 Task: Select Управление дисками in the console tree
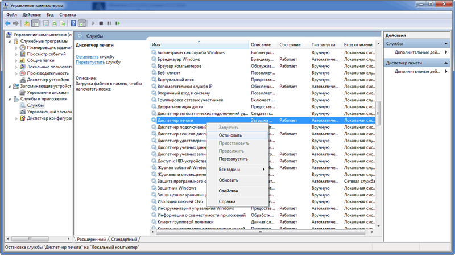pos(48,92)
